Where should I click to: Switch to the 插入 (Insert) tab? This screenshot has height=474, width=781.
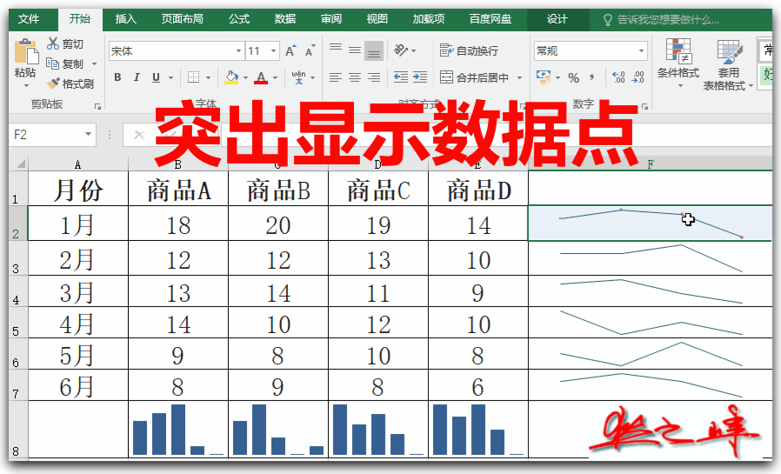[x=125, y=19]
